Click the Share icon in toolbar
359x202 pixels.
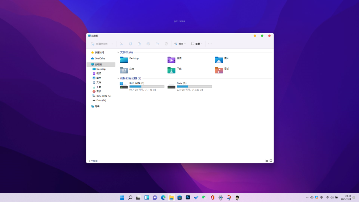pos(157,44)
